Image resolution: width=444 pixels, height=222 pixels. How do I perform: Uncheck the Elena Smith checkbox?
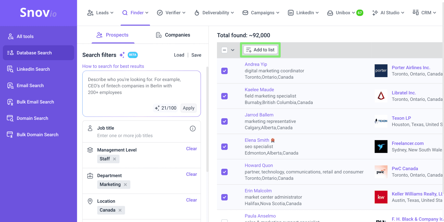coord(224,147)
